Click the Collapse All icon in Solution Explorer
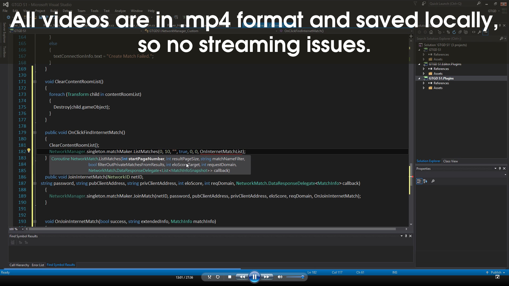The image size is (509, 286). pyautogui.click(x=460, y=32)
